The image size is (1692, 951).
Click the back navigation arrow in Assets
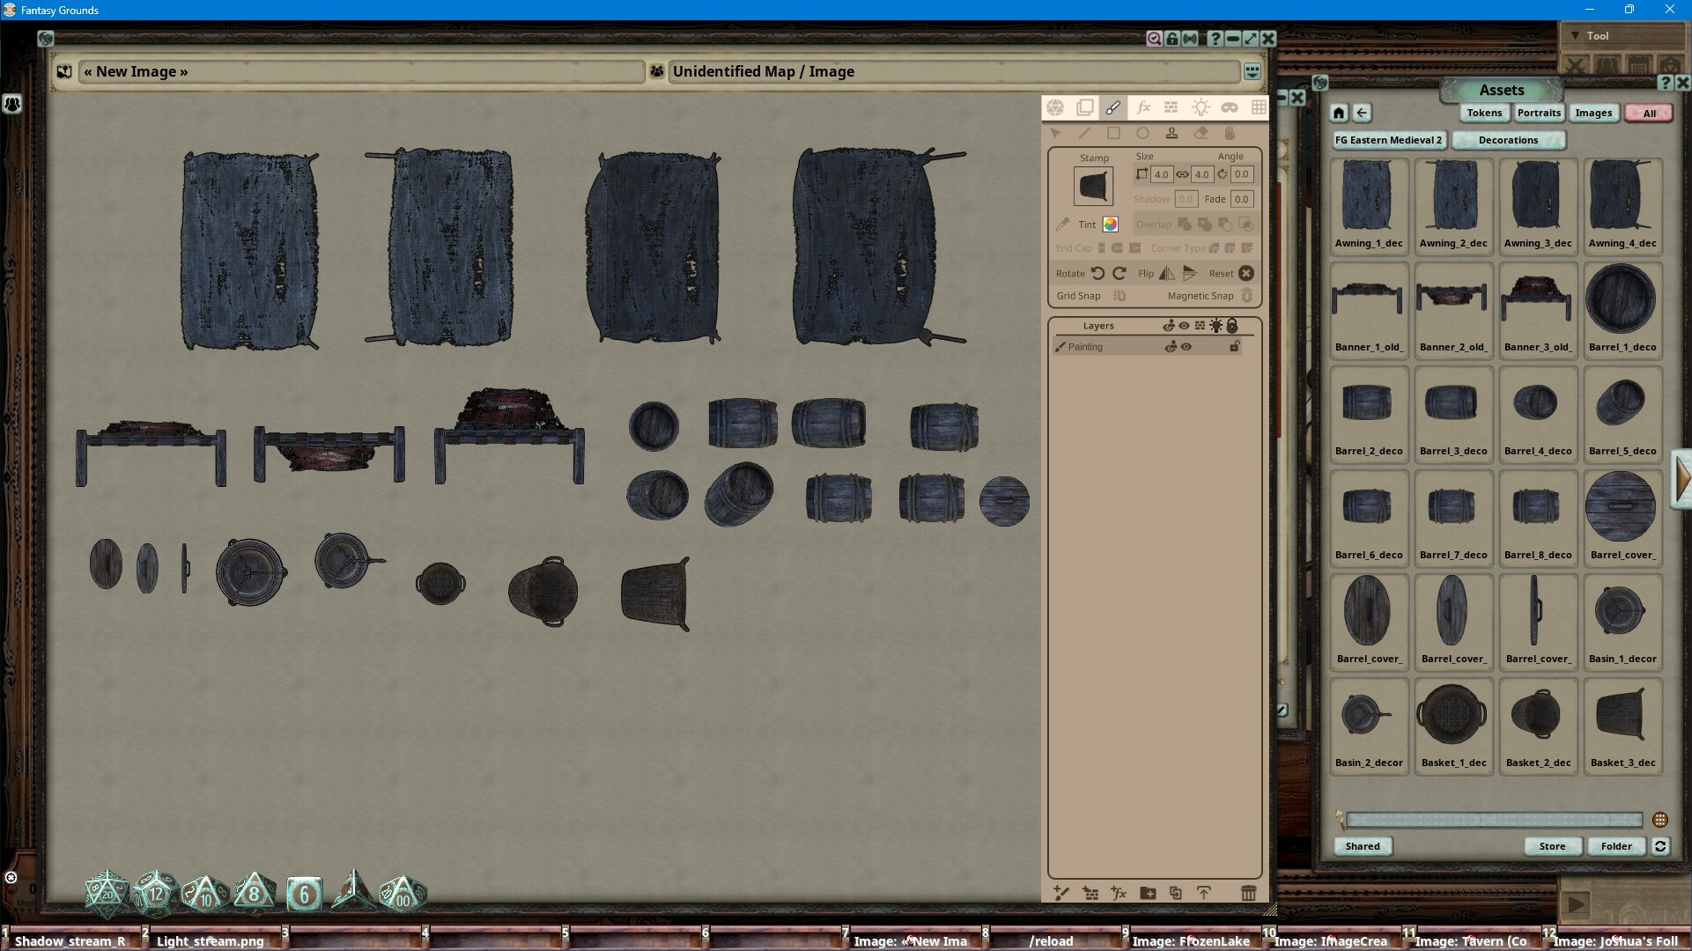pos(1362,113)
